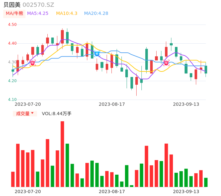The height and width of the screenshot is (196, 221).
Task: Select the tallest green volume bar
Action: click(x=67, y=165)
